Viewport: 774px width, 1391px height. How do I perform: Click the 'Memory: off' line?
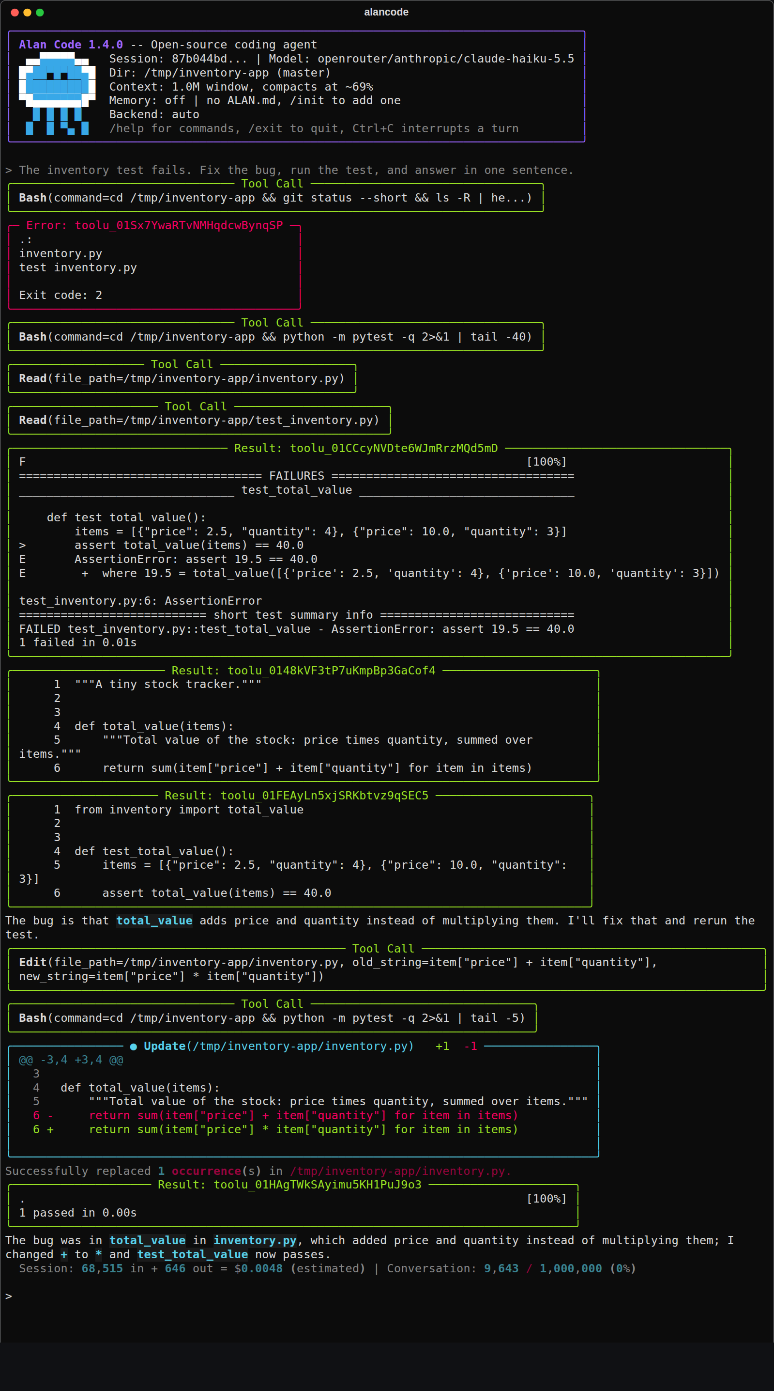coord(255,100)
